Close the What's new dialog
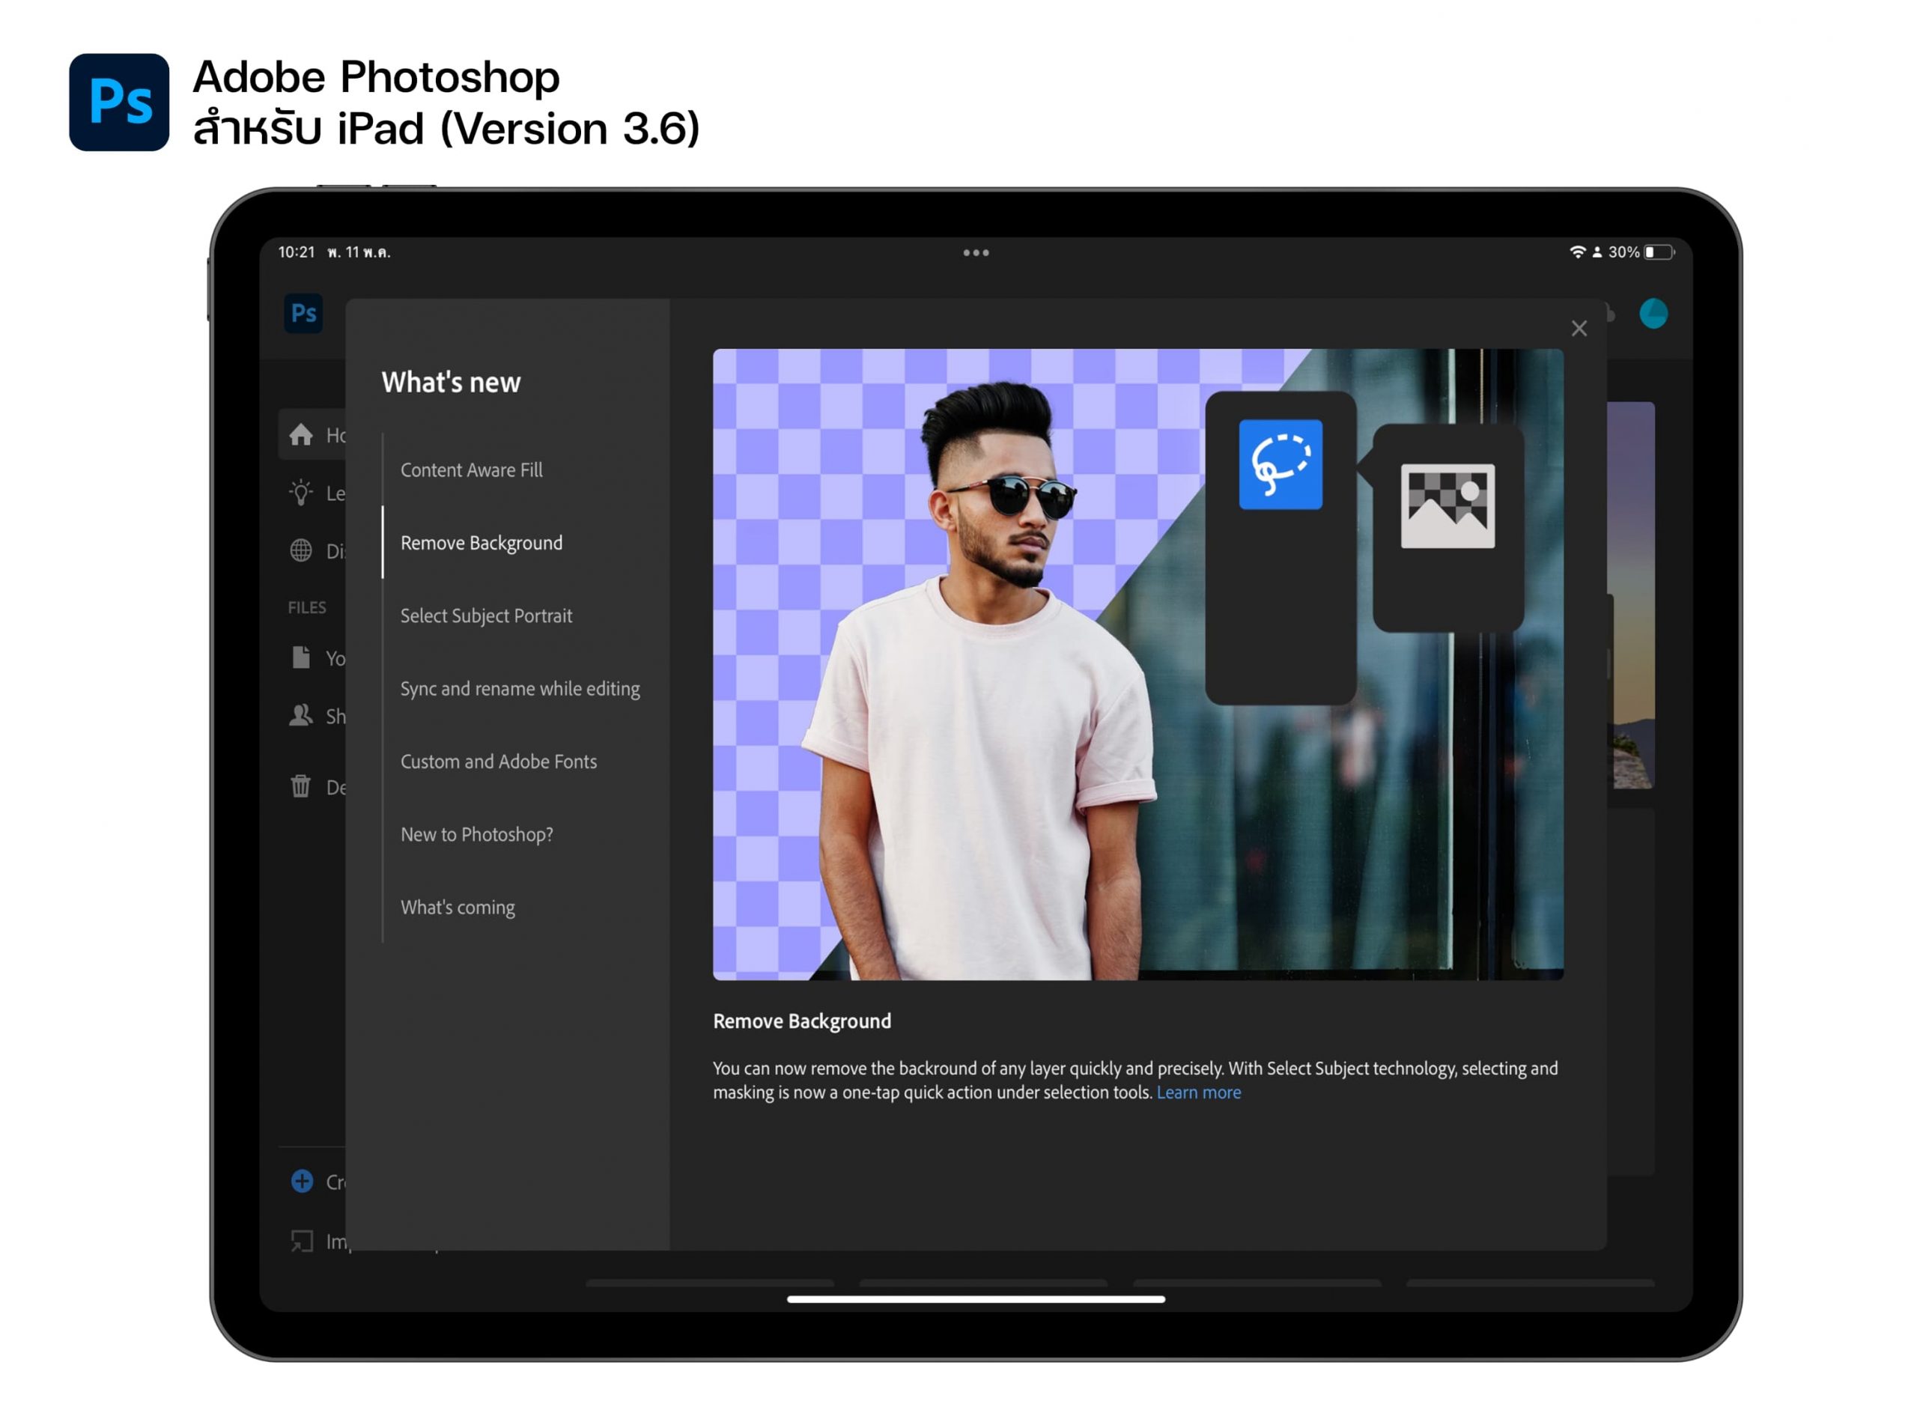Screen dimensions: 1917x1401 click(x=1579, y=328)
